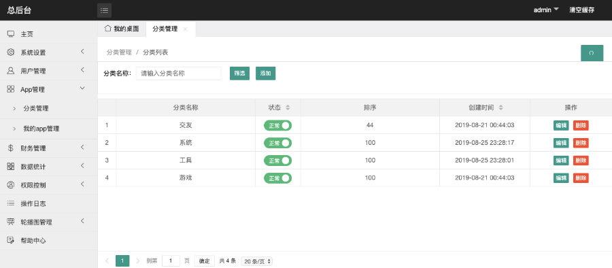The image size is (612, 268).
Task: Delete the 系统 category
Action: point(581,143)
